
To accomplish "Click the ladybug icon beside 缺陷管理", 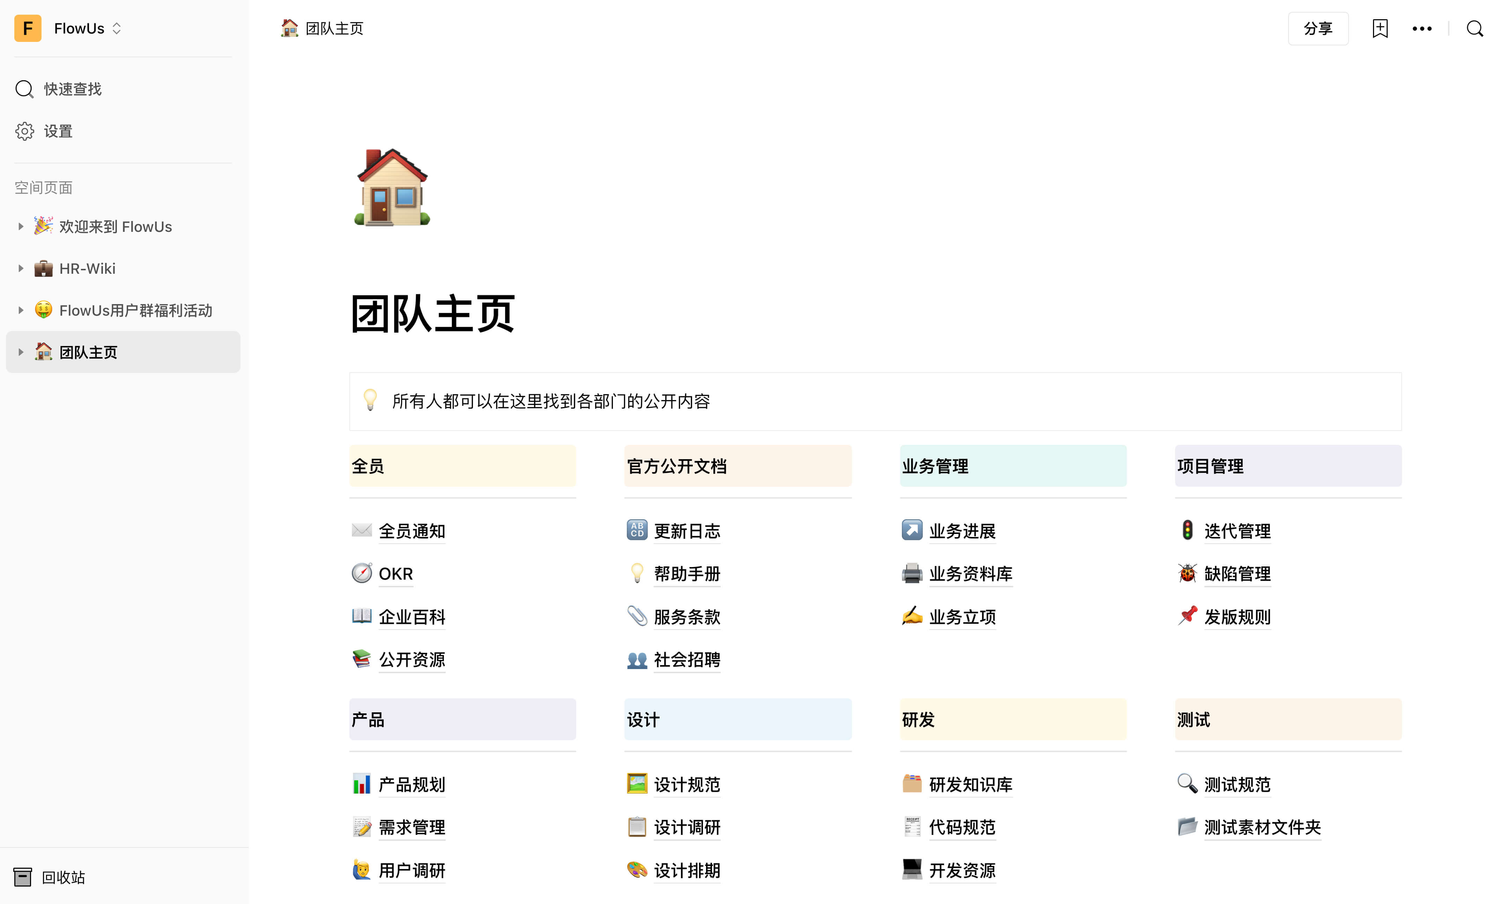I will pos(1187,573).
